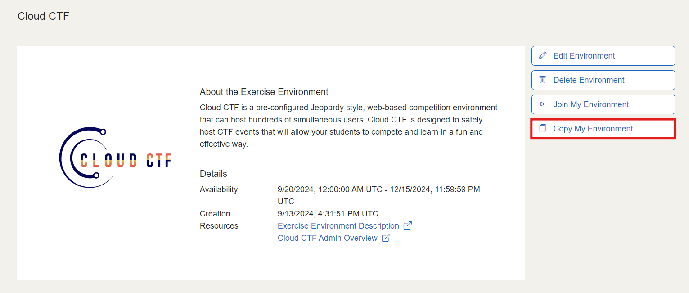Open the Edit Environment button label
The height and width of the screenshot is (293, 689).
pyautogui.click(x=584, y=56)
